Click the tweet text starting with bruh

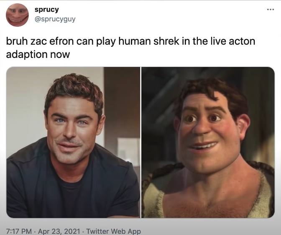(130, 48)
